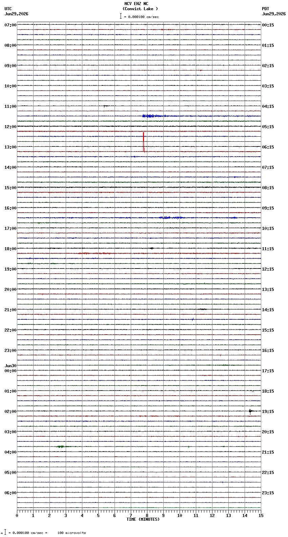The width and height of the screenshot is (288, 537).
Task: Click the 10 minute axis tick label
Action: 180,516
